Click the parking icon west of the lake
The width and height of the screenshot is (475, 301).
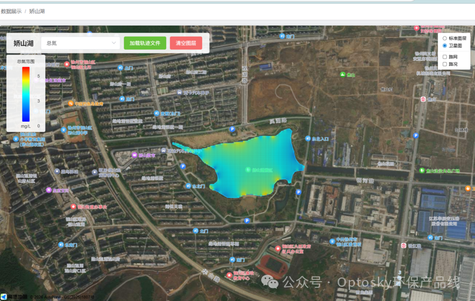tap(182, 166)
